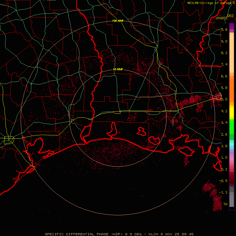The height and width of the screenshot is (236, 236).
Task: Click the 5.8 value on the color scale
Action: (224, 88)
